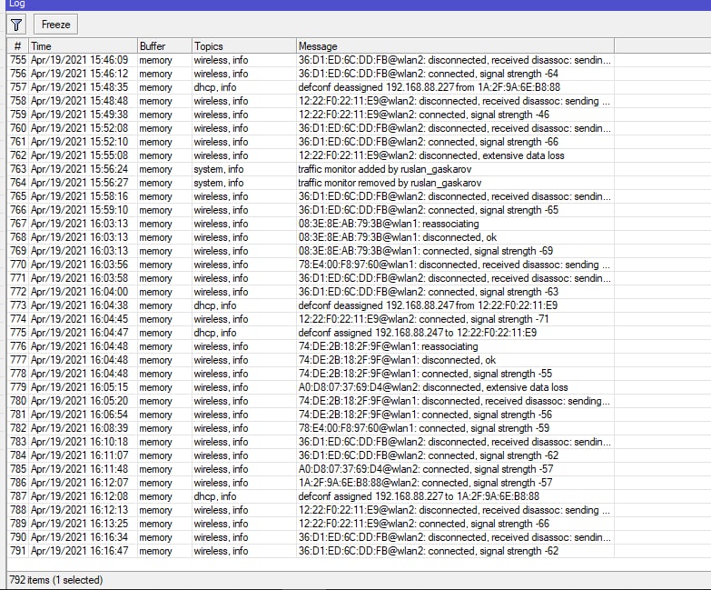Image resolution: width=711 pixels, height=590 pixels.
Task: Select '08:3E:8E:AB:79:3B@wlan1: disconnected, ok' message
Action: point(397,237)
